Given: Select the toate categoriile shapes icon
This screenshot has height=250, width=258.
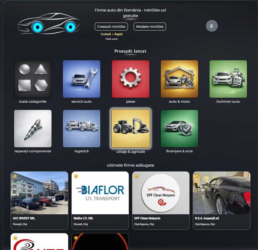Looking at the screenshot, I should pyautogui.click(x=33, y=79).
